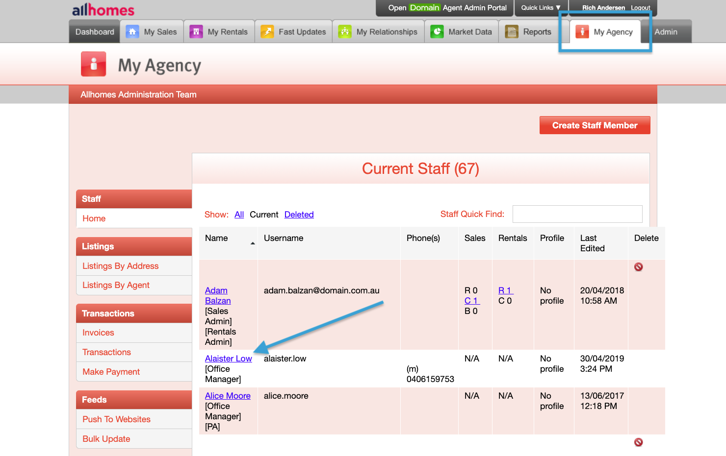The height and width of the screenshot is (456, 726).
Task: Open Market Data via the chart icon
Action: (x=437, y=31)
